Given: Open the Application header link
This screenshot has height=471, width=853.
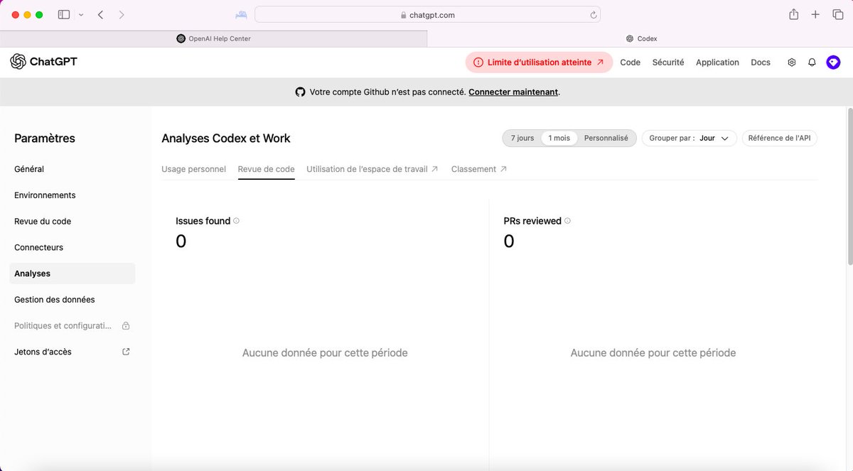Looking at the screenshot, I should tap(717, 63).
